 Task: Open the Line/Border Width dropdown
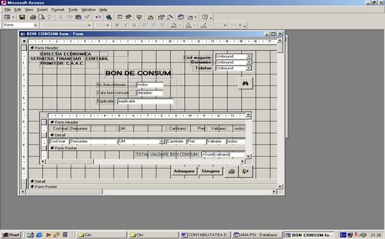click(x=225, y=25)
